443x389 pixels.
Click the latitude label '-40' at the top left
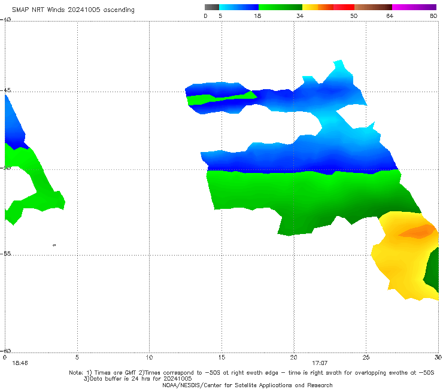pos(5,20)
